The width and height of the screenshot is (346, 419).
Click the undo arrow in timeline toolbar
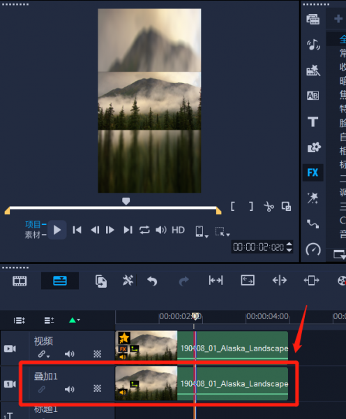point(152,281)
